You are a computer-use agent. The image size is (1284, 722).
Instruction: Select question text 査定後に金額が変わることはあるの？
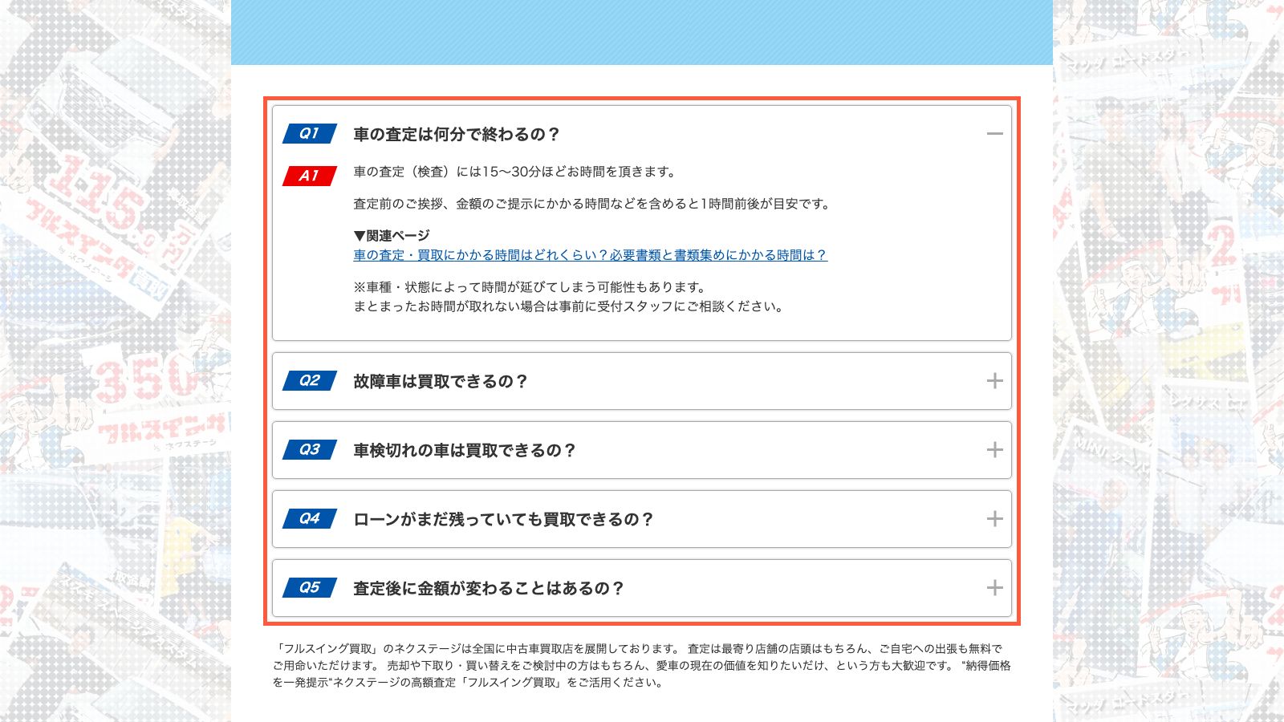[489, 589]
